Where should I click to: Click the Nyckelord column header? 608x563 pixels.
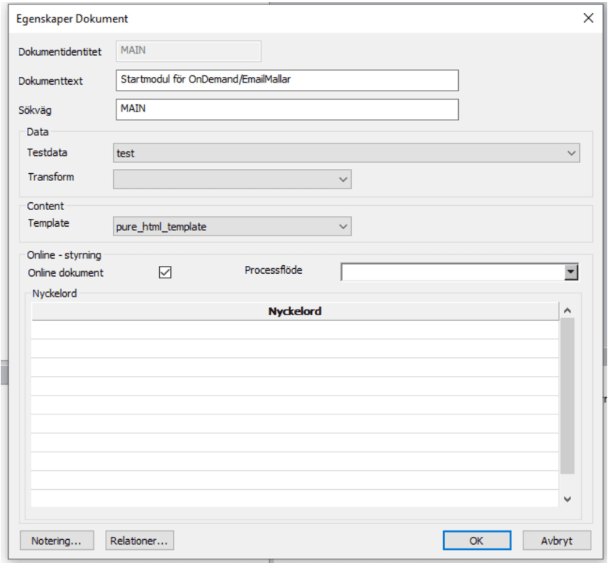click(x=295, y=312)
